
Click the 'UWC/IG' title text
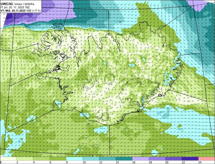click(6, 4)
